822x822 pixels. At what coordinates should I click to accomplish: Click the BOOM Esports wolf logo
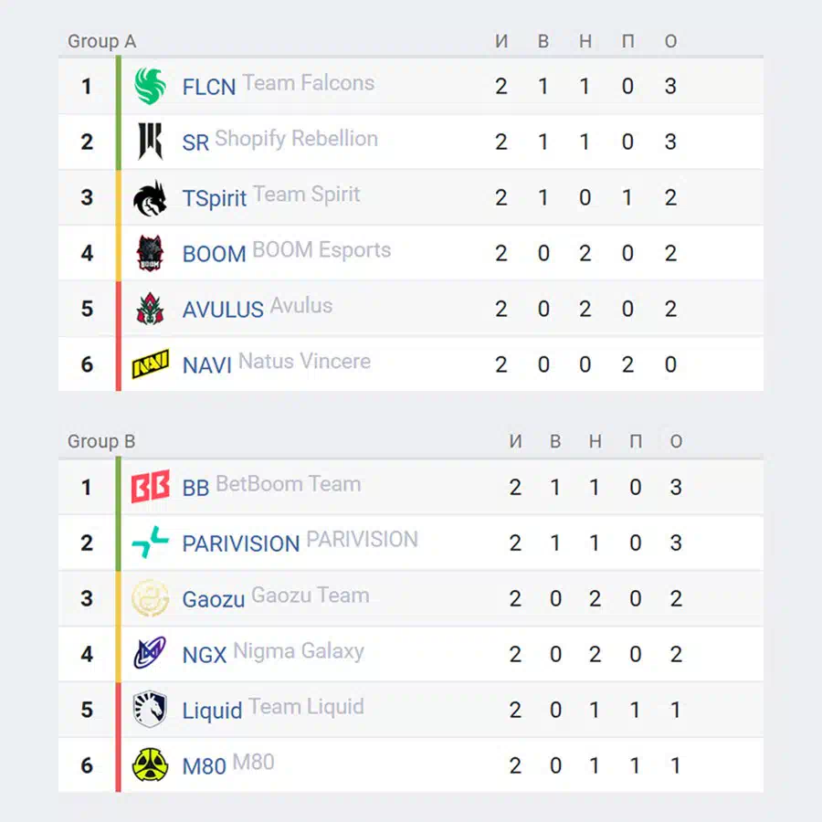[x=150, y=253]
